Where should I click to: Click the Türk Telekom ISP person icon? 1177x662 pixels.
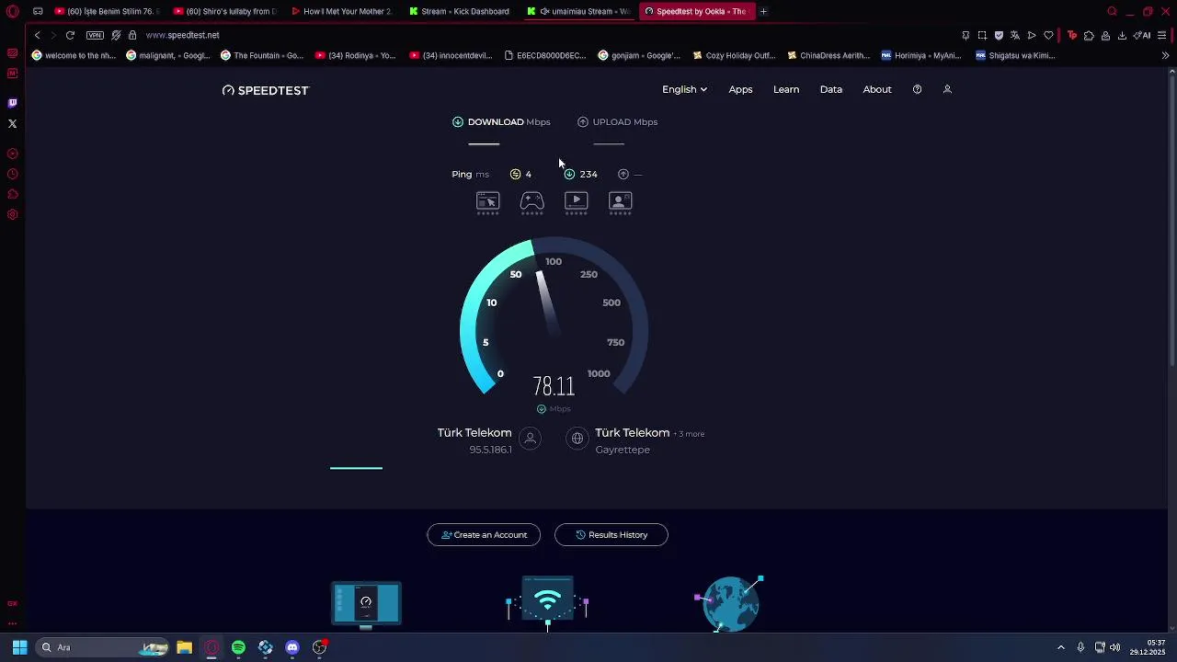click(530, 439)
